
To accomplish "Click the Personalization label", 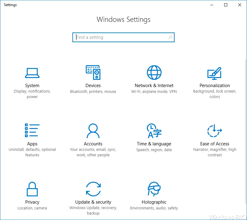I will 214,86.
